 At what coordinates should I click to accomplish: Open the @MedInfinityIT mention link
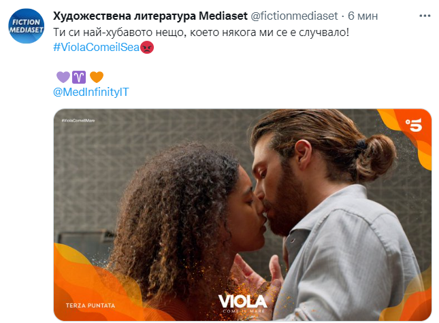tap(91, 92)
